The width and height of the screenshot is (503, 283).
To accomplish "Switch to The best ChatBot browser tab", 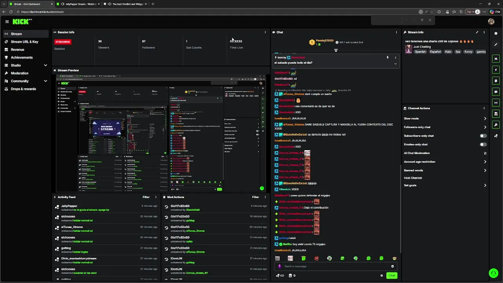I will pos(125,4).
